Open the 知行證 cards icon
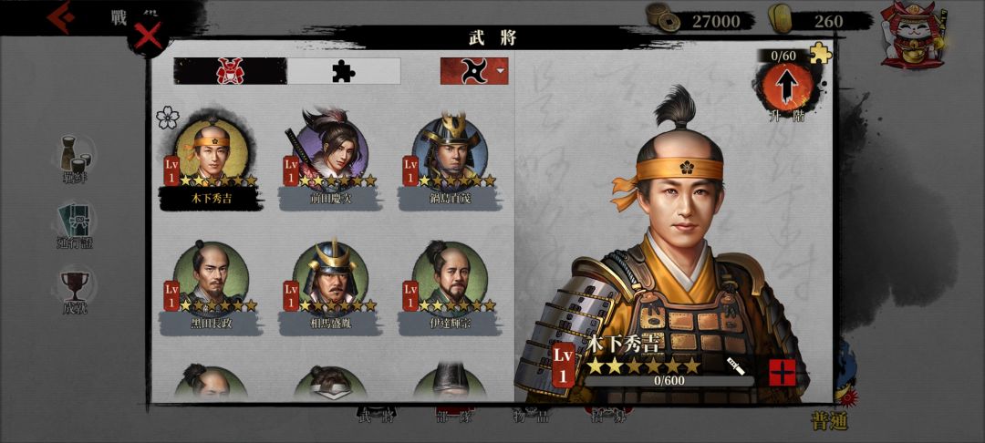985x443 pixels. point(76,224)
